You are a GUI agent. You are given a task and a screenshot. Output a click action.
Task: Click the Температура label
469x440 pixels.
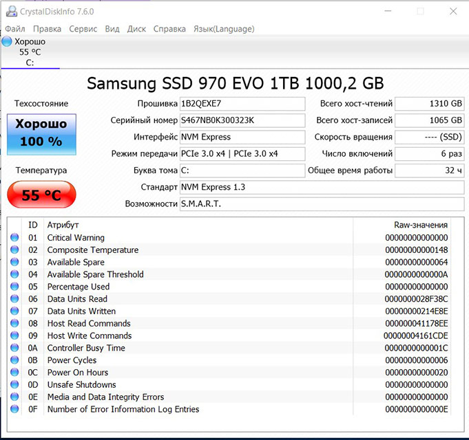(x=41, y=170)
